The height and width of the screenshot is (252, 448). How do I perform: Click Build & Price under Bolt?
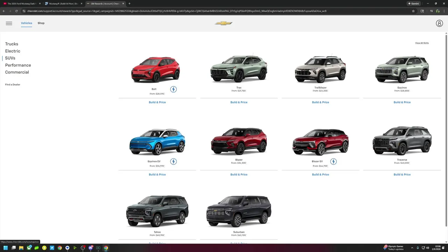[157, 102]
